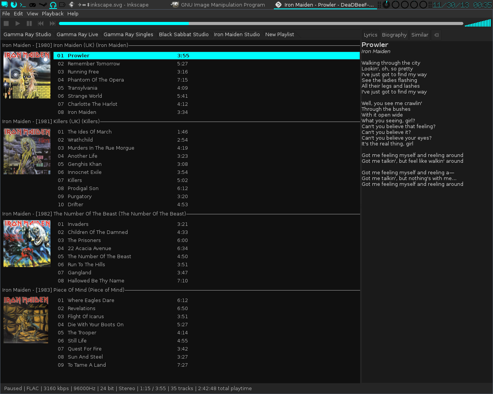Screen dimensions: 493x394
Task: Click the chat launcher icon in panel
Action: (x=4, y=5)
